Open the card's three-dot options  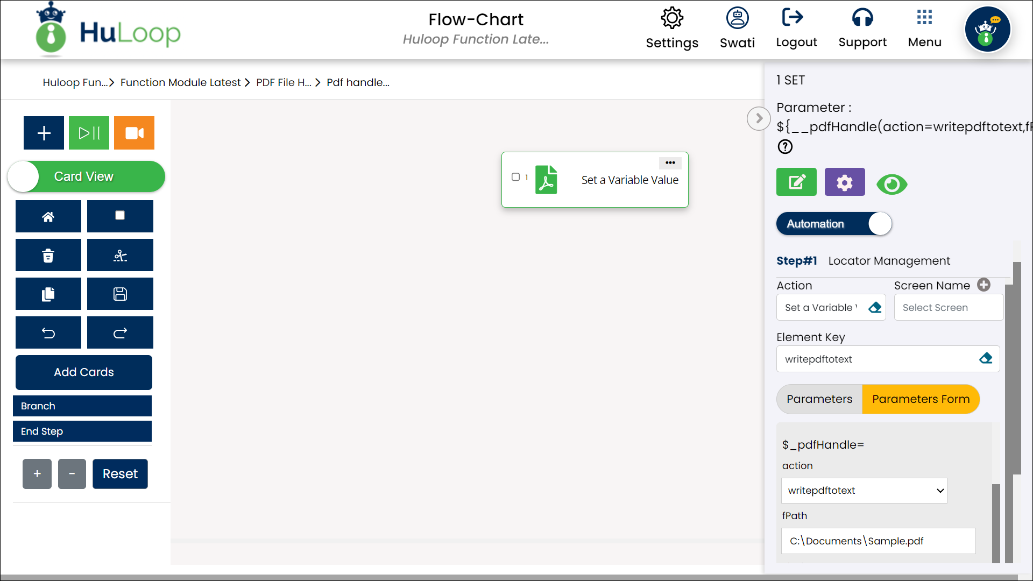tap(670, 162)
